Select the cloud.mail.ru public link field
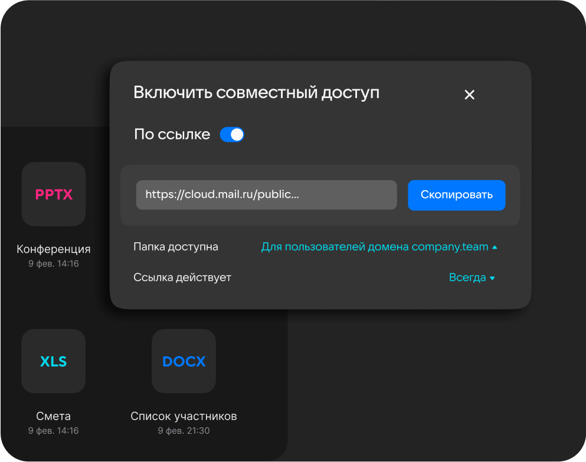The width and height of the screenshot is (586, 462). click(266, 194)
